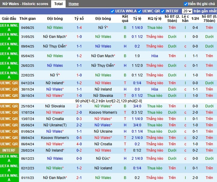Click score 2-1 of 01/11/23 match
Screen dimensions: 217x182
[79, 178]
